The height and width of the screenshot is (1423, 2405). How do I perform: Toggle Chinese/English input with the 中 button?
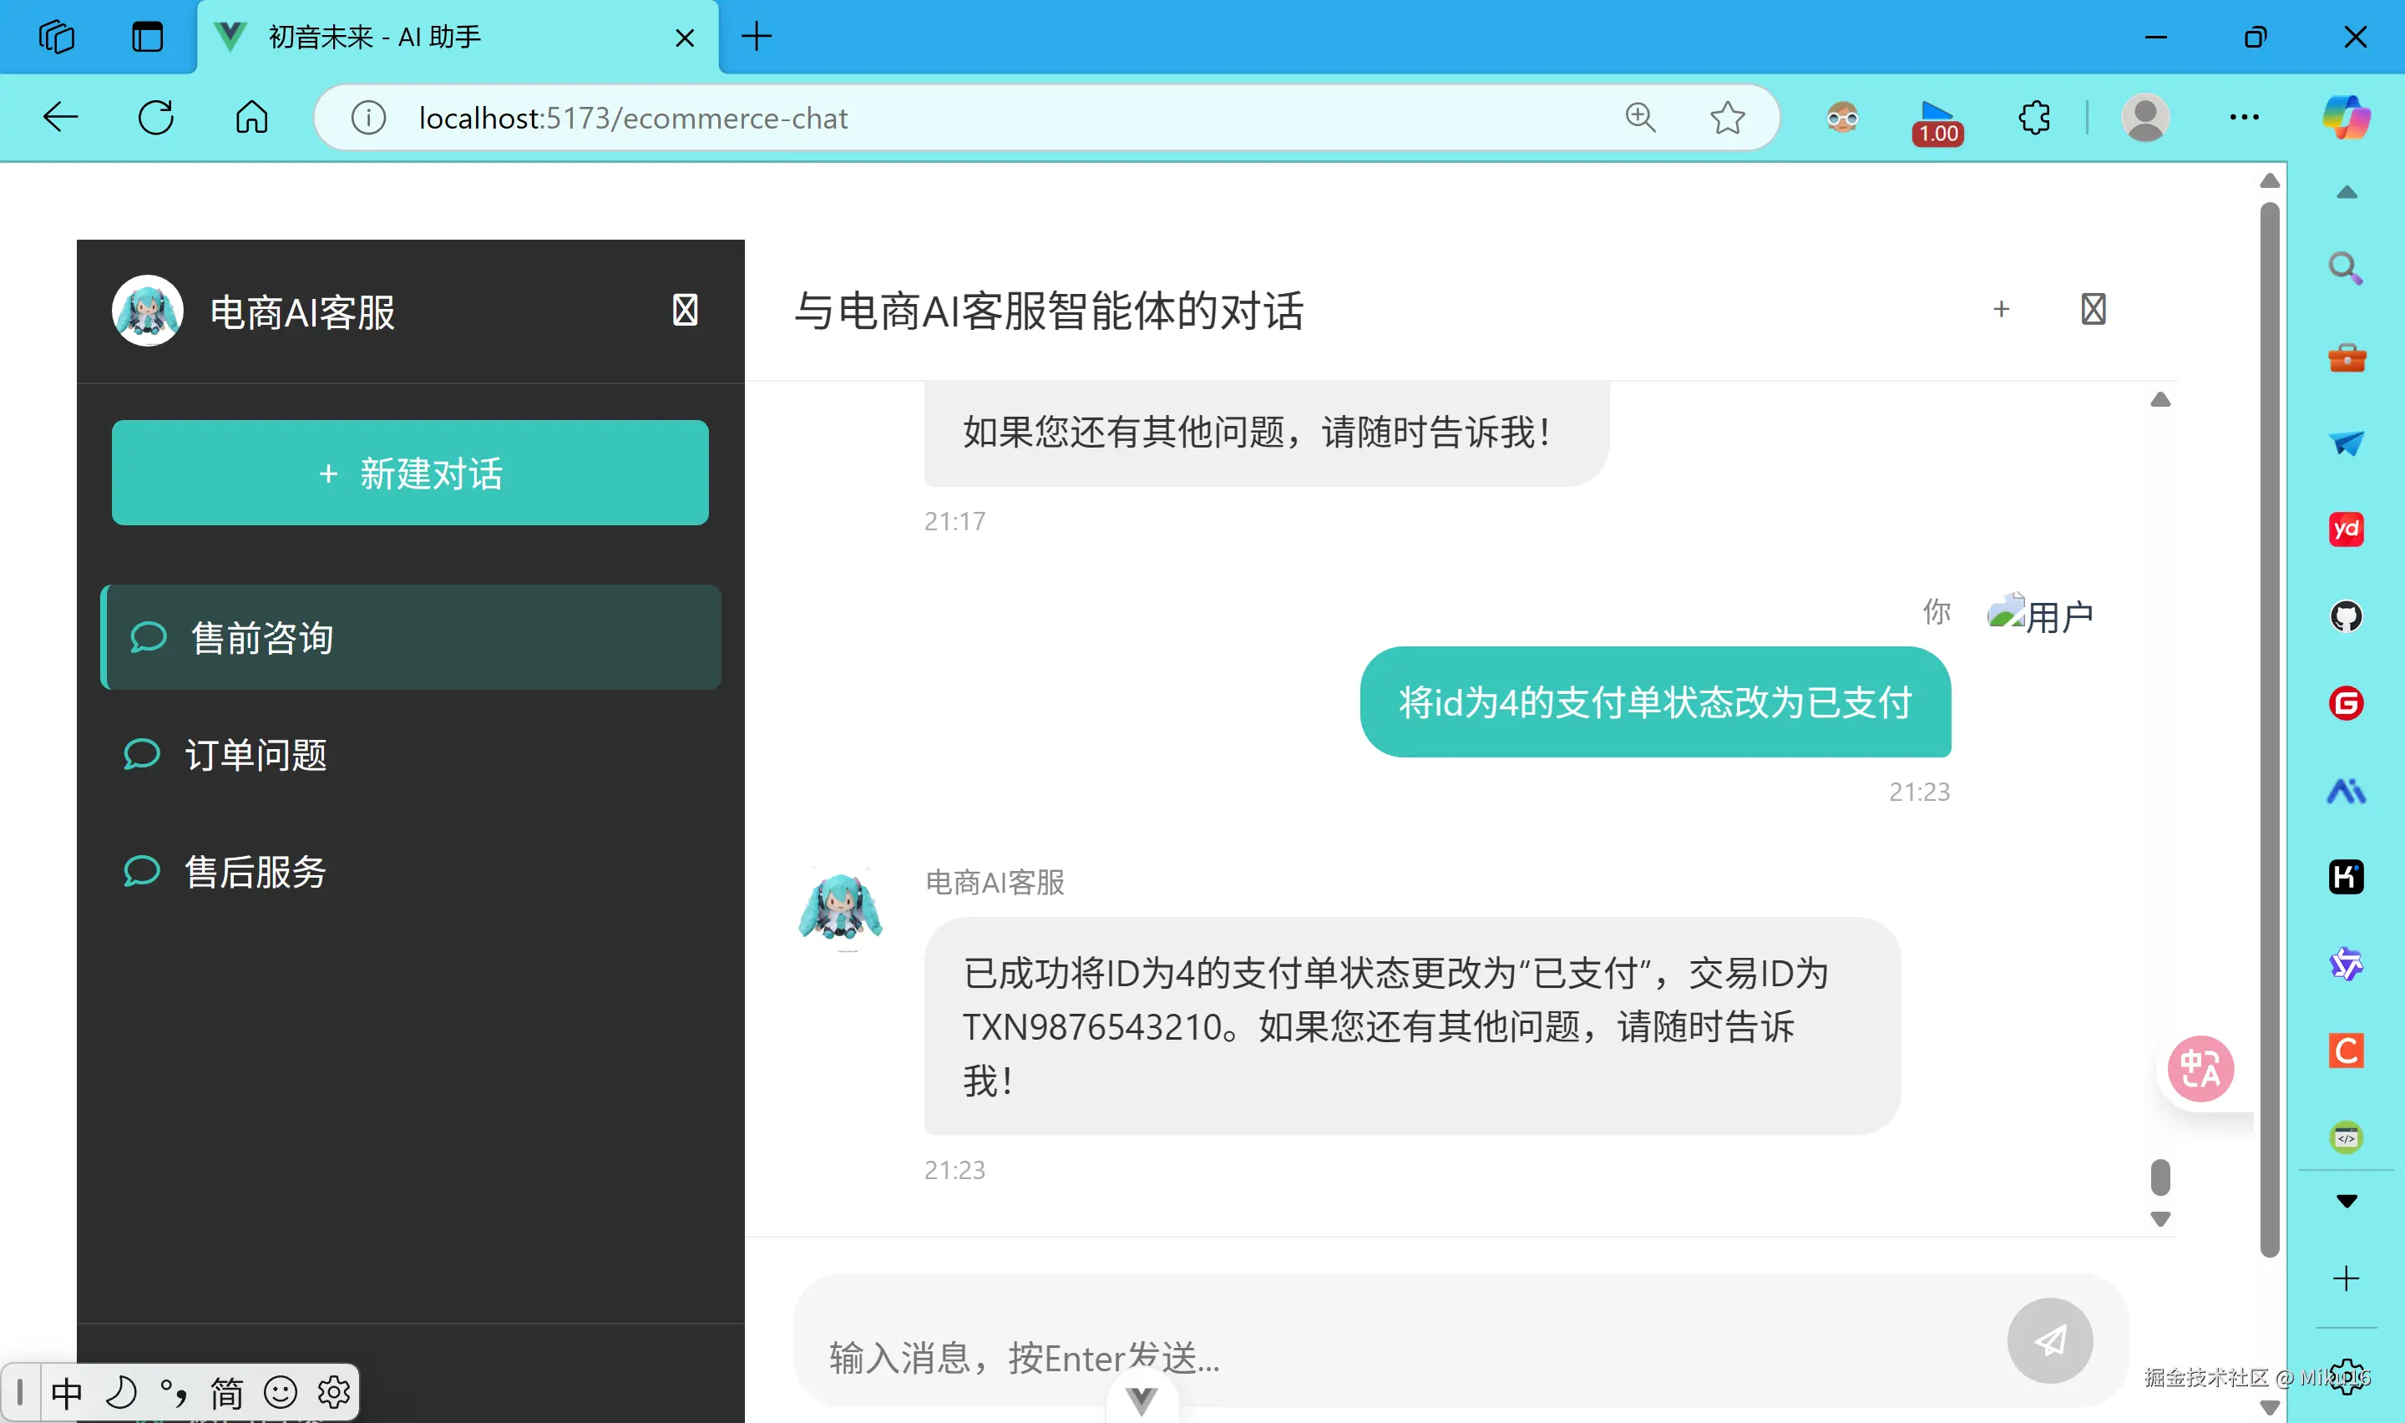(x=67, y=1391)
